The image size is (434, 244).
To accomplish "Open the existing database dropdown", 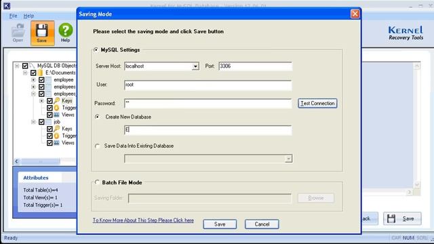I will [x=288, y=159].
